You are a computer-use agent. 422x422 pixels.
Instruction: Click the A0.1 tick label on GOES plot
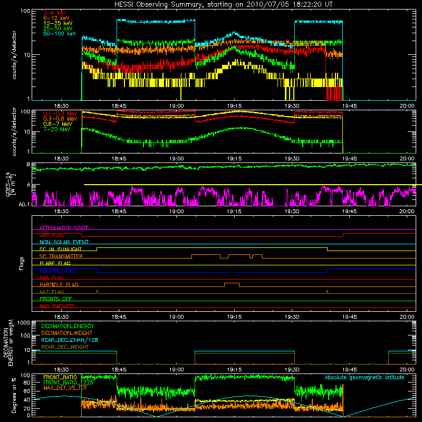(24, 205)
